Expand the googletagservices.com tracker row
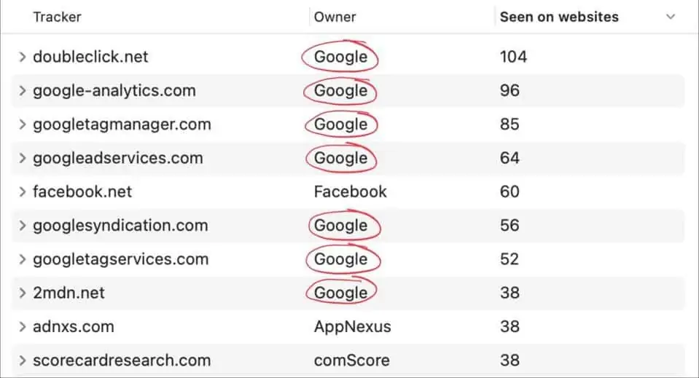Image resolution: width=699 pixels, height=378 pixels. point(23,259)
